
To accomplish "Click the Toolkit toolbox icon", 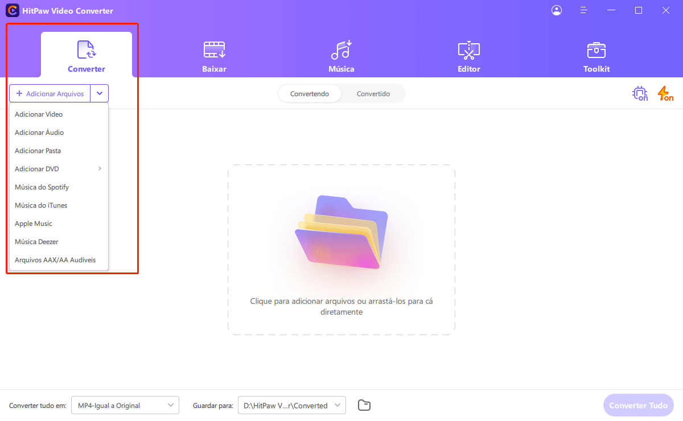I will (x=596, y=50).
